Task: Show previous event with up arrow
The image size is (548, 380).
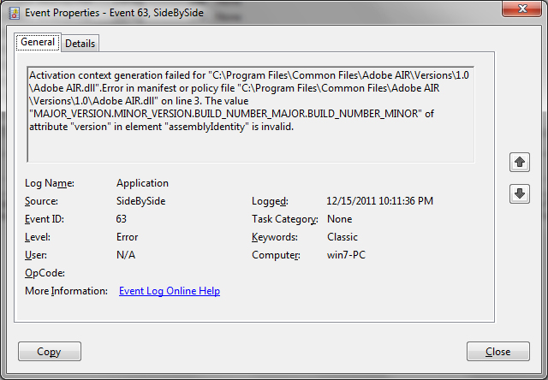Action: pos(520,162)
